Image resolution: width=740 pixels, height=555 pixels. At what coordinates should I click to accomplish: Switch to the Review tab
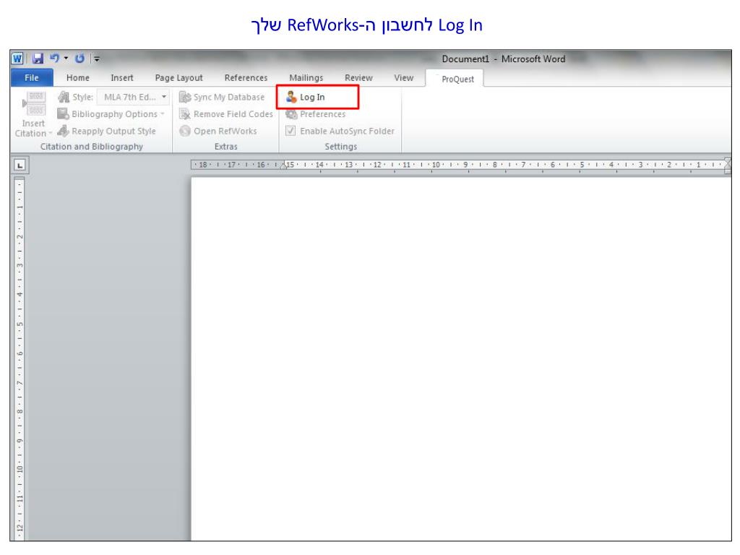point(358,77)
